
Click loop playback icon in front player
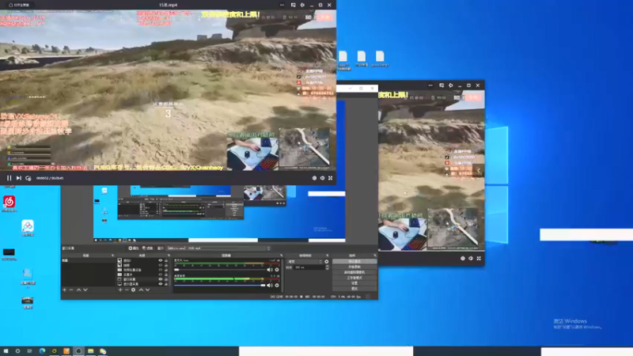coord(28,178)
